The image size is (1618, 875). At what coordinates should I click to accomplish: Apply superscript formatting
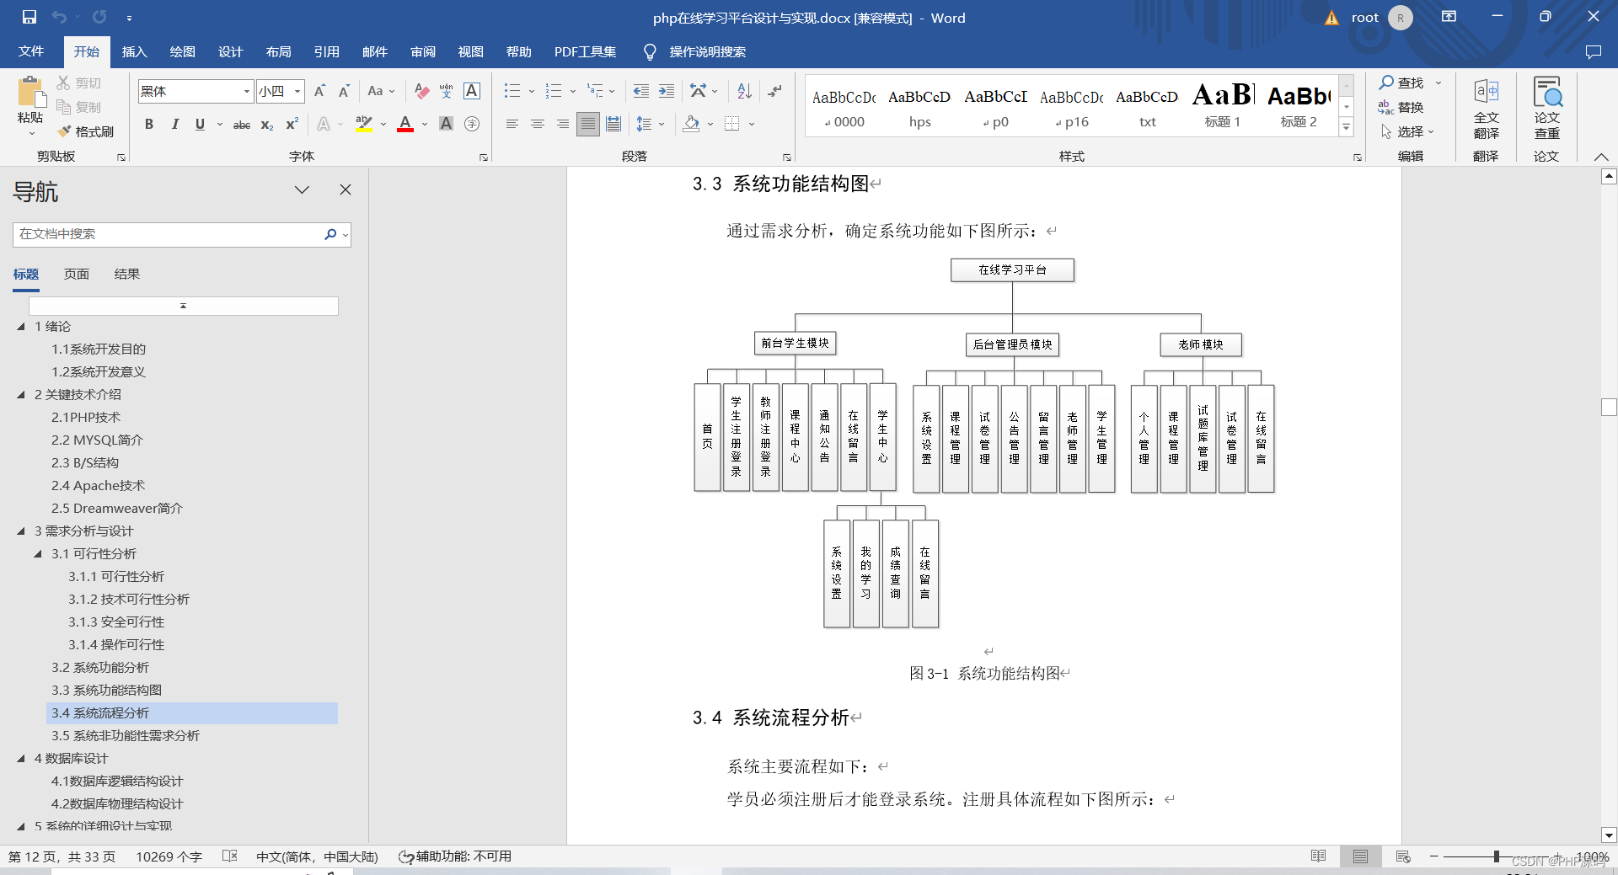(292, 125)
